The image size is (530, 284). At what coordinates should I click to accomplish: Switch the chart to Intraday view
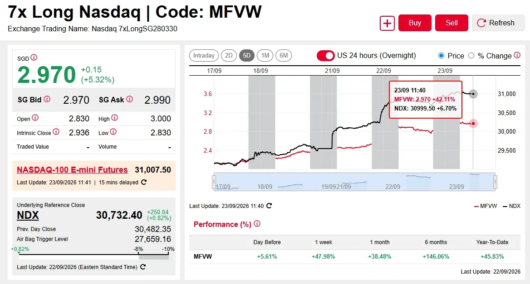coord(204,56)
